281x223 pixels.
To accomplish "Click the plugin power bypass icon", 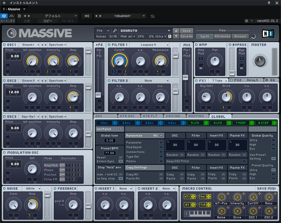I will (x=4, y=16).
